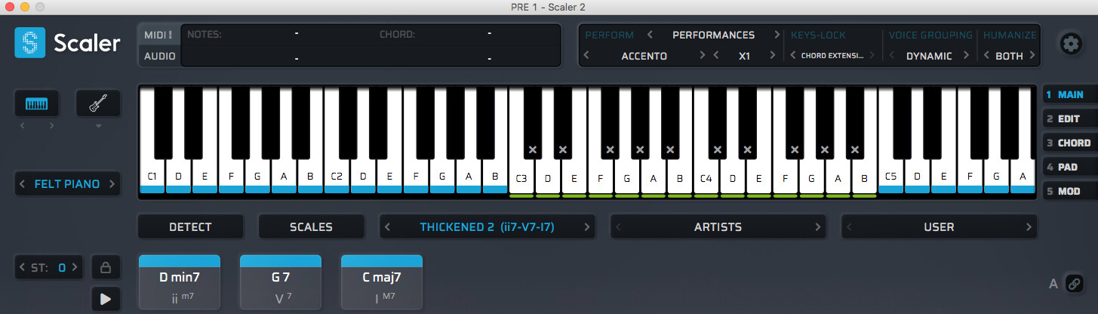Increase semitone transpose ST value
The height and width of the screenshot is (314, 1098).
(75, 267)
